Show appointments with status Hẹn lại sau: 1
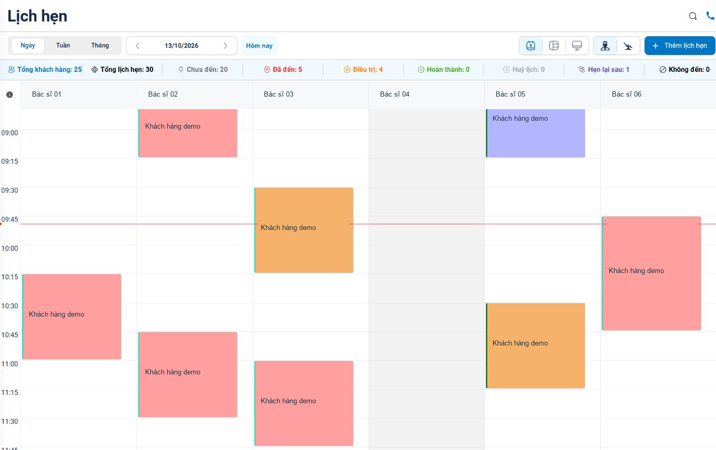 click(604, 69)
